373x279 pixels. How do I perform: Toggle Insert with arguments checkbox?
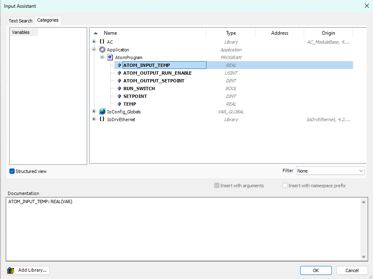(217, 186)
